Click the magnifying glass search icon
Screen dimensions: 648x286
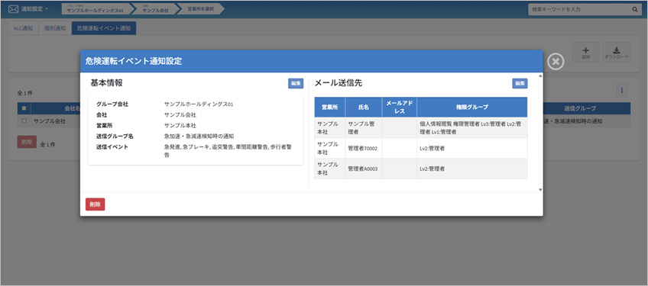coord(635,9)
